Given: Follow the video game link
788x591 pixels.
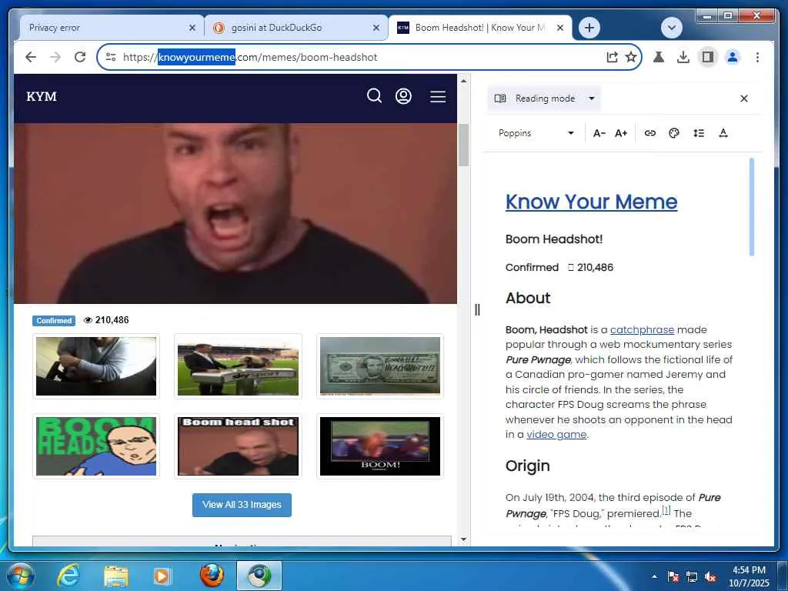Looking at the screenshot, I should (x=556, y=435).
